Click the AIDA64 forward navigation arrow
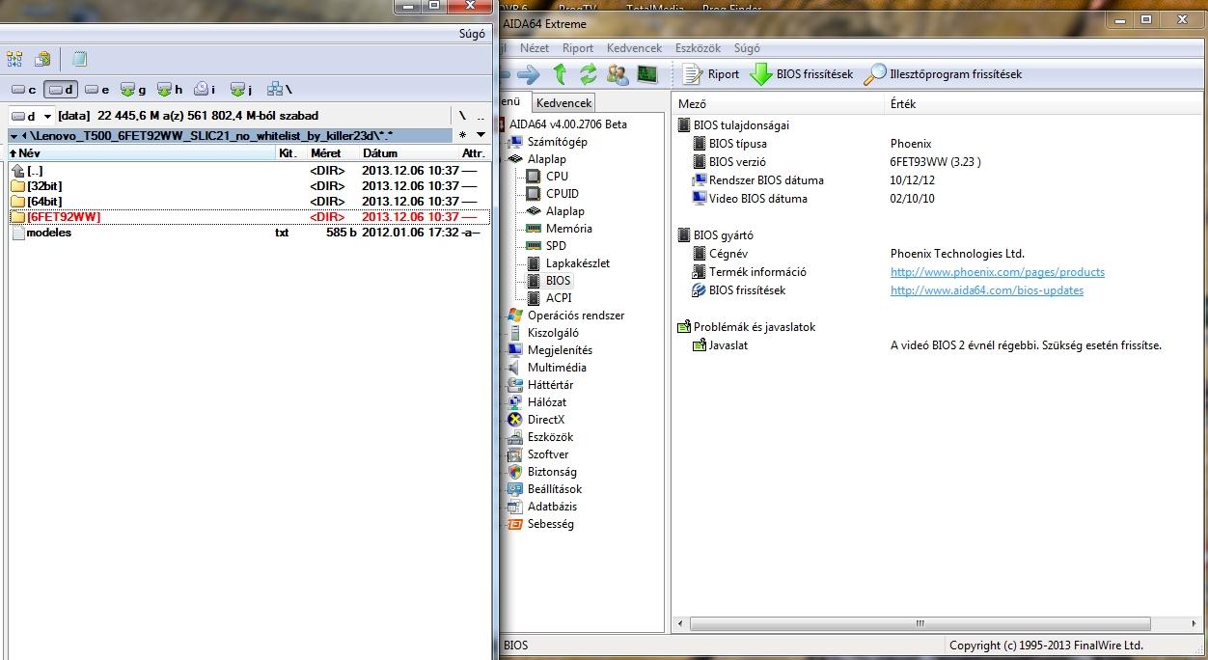The height and width of the screenshot is (660, 1208). point(528,74)
